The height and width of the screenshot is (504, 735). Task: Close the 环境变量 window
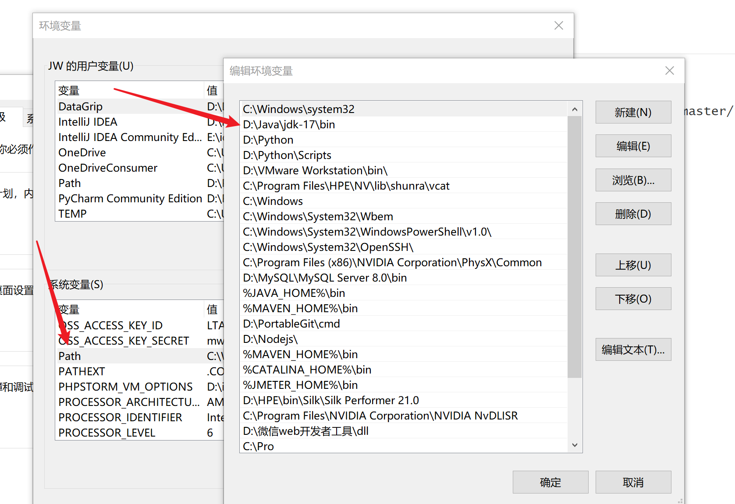pos(558,25)
